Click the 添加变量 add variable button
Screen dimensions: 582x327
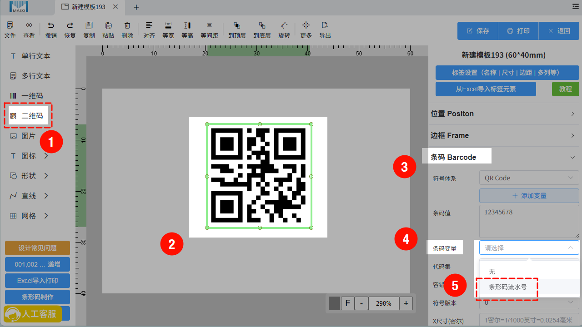[529, 196]
